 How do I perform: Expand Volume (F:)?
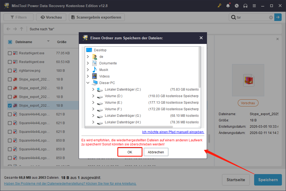(93, 109)
